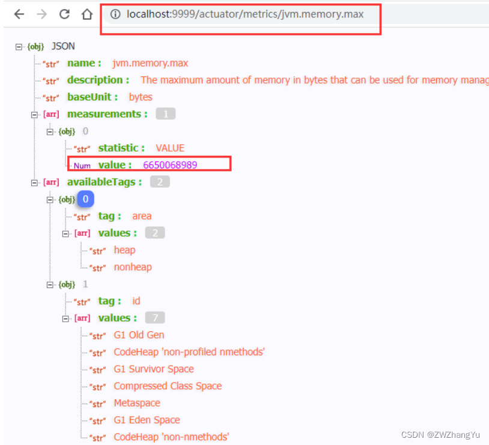The height and width of the screenshot is (445, 489).
Task: Click the browser home icon
Action: pyautogui.click(x=85, y=14)
